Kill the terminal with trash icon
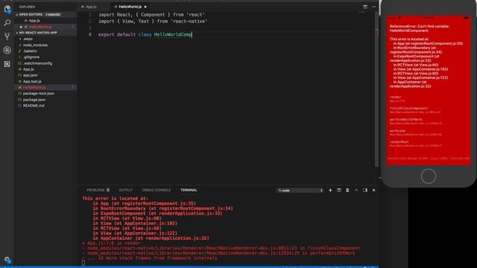477x268 pixels. pos(347,191)
